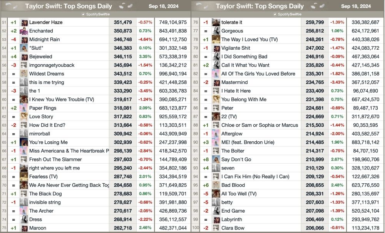Click the betty album cover thumbnail
Image resolution: width=385 pixels, height=233 pixels.
pyautogui.click(x=216, y=202)
